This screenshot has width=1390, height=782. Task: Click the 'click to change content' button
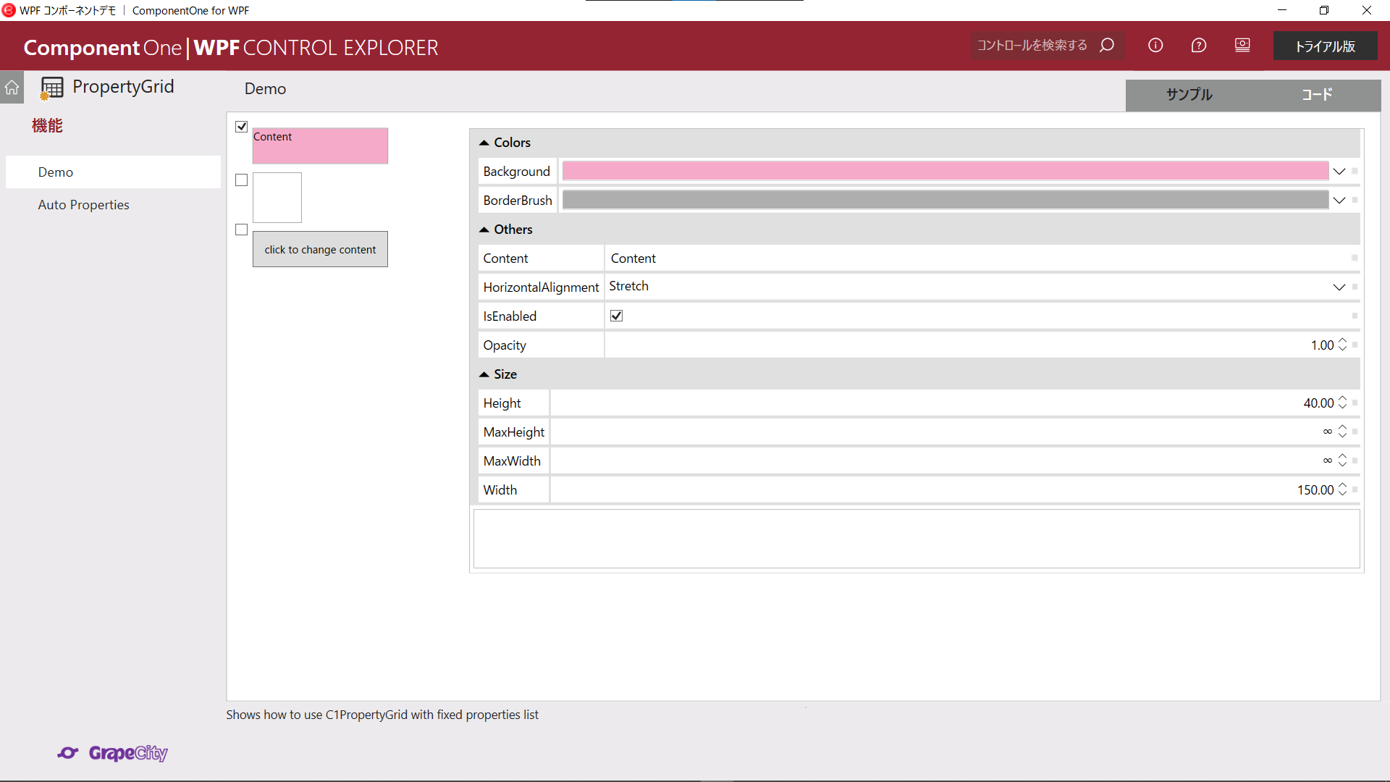[x=320, y=249]
